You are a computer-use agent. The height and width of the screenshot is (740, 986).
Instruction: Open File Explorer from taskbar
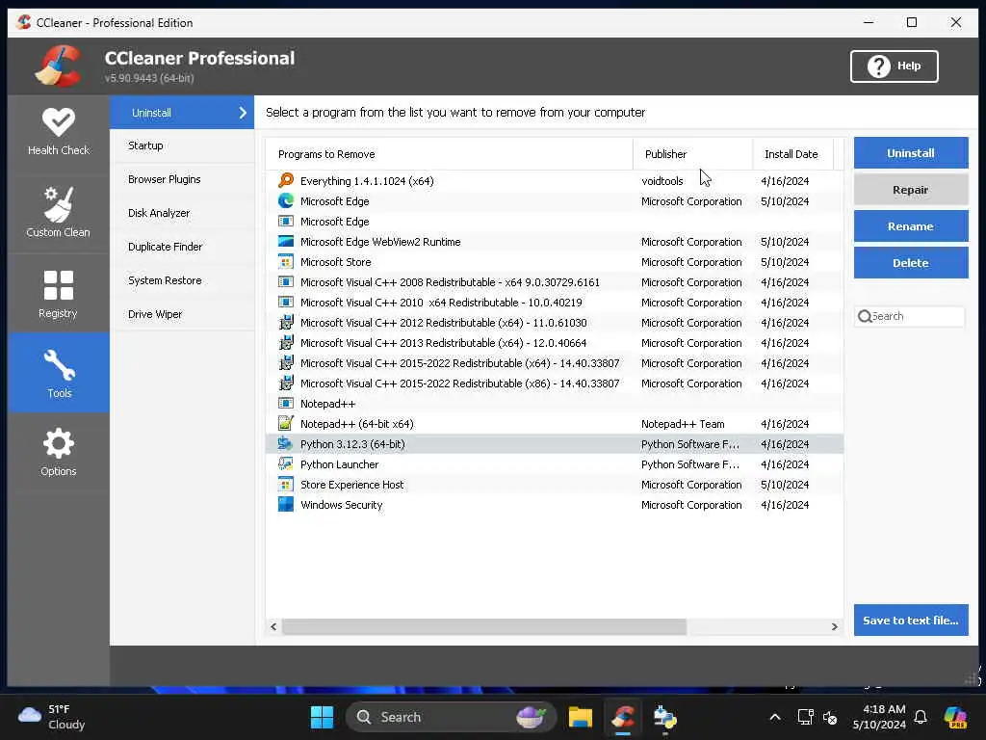click(581, 717)
